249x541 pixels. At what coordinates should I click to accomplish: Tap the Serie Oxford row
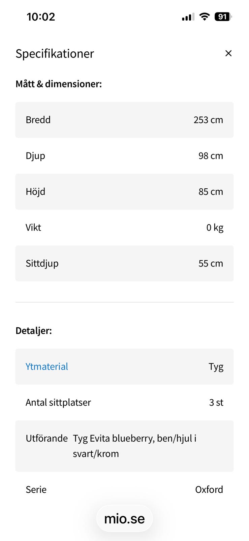124,490
